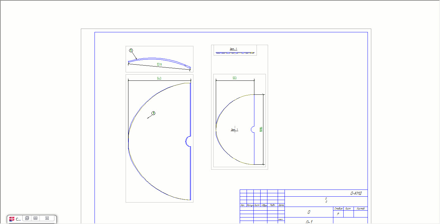Restore the minimized floating window
Viewport: 440px width, 224px height.
[27, 218]
